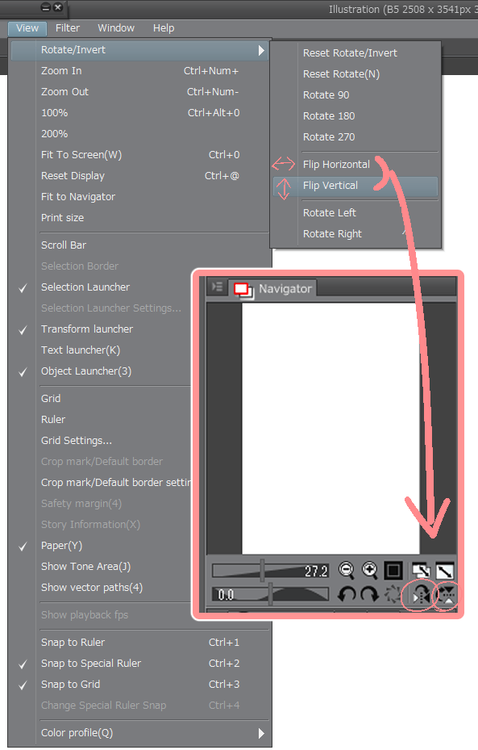The image size is (478, 750).
Task: Open the Help menu
Action: tap(164, 28)
